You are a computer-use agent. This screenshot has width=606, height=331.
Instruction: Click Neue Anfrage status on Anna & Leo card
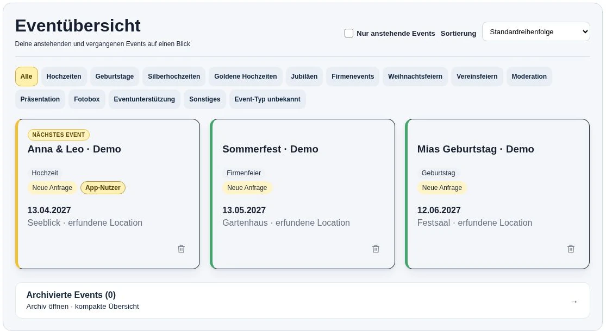52,188
